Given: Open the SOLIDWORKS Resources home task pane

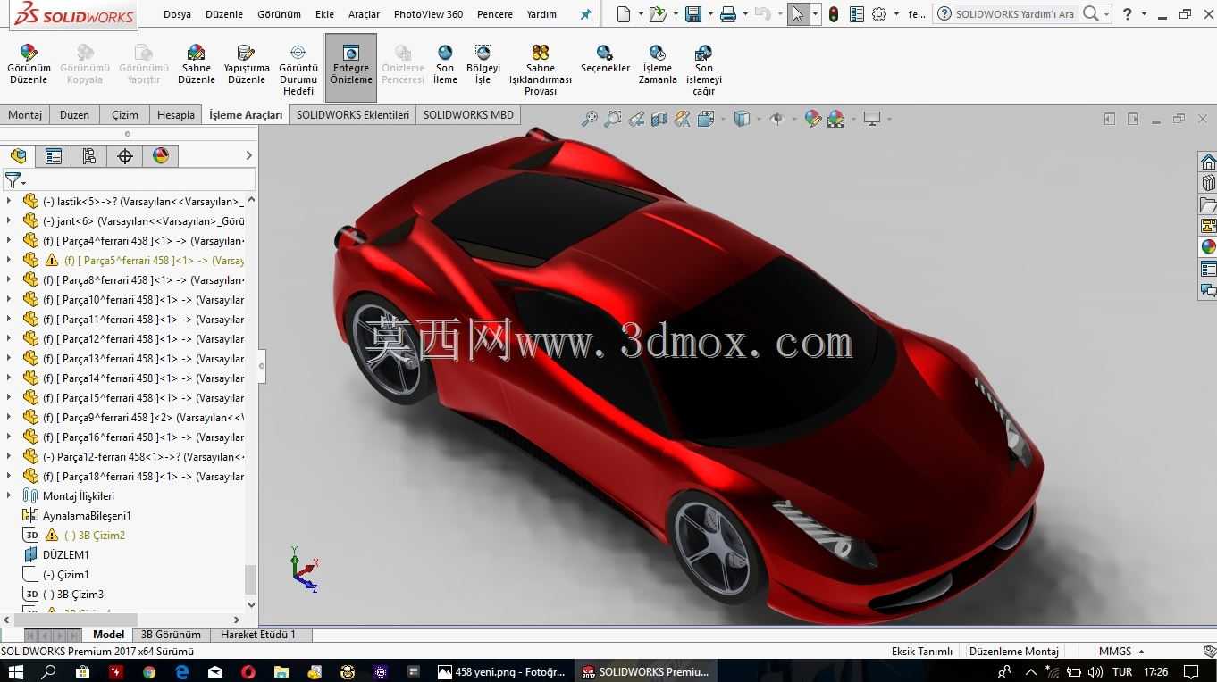Looking at the screenshot, I should point(1208,162).
